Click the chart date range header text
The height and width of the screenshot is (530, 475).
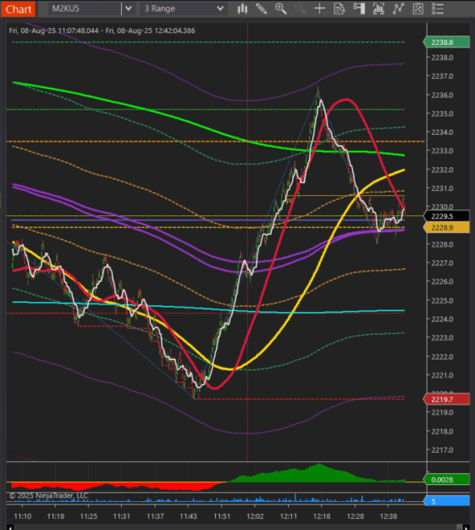(102, 31)
